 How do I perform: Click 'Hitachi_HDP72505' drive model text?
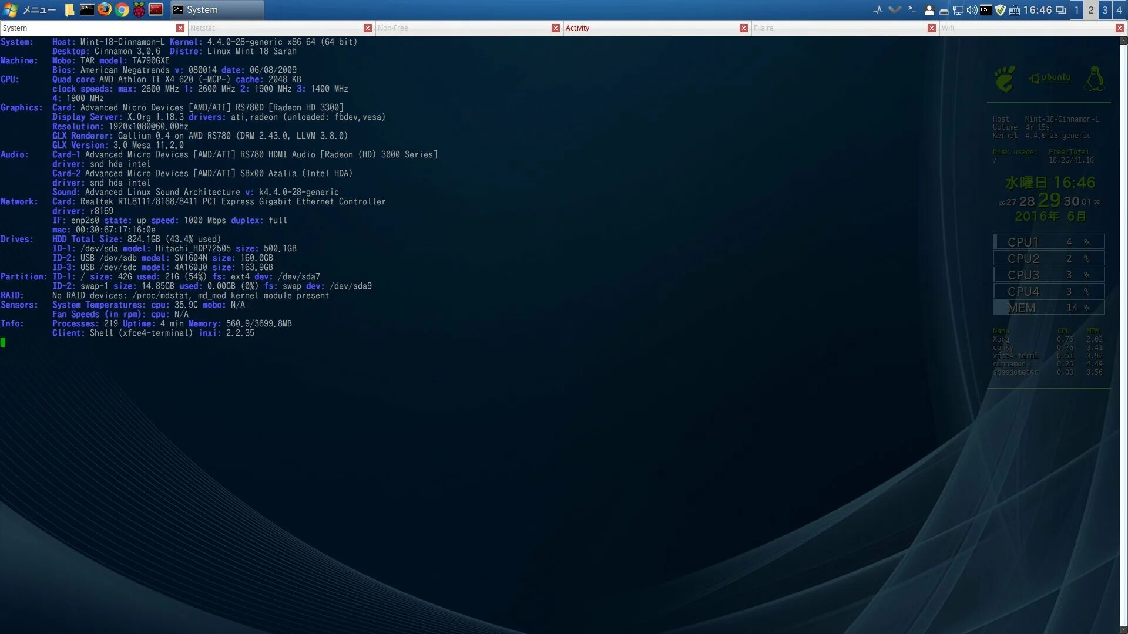pos(193,249)
